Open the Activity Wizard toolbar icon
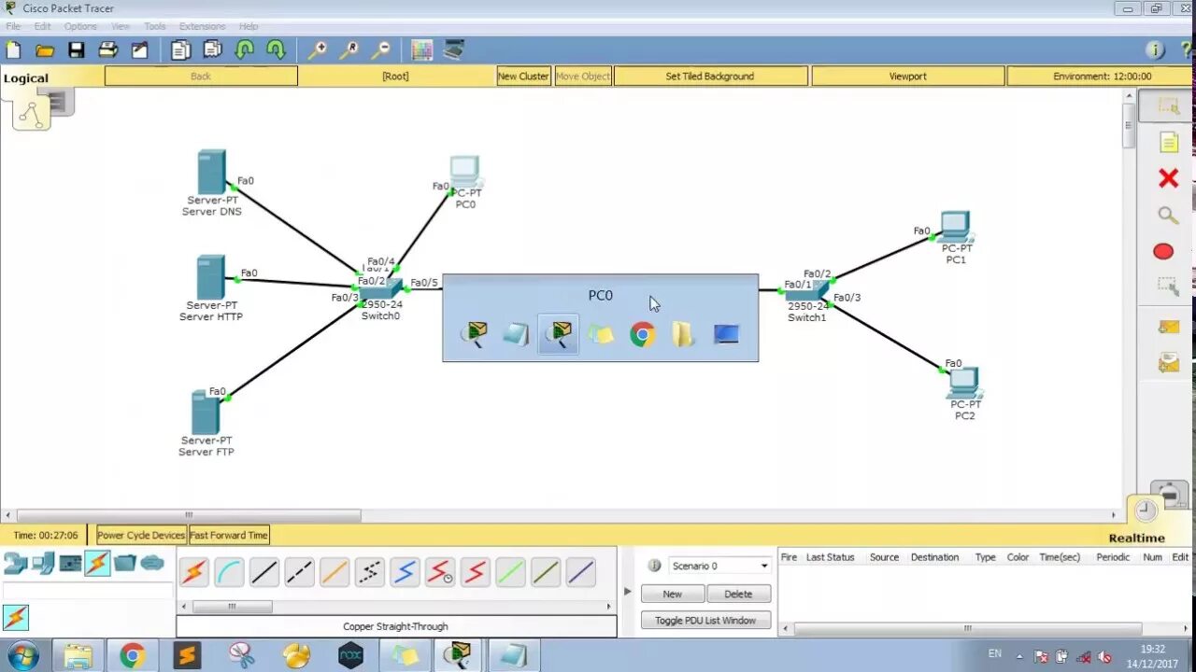The width and height of the screenshot is (1196, 672). coord(139,49)
